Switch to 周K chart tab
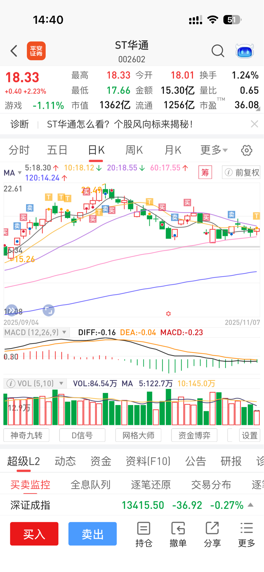This screenshot has width=264, height=572. 134,150
